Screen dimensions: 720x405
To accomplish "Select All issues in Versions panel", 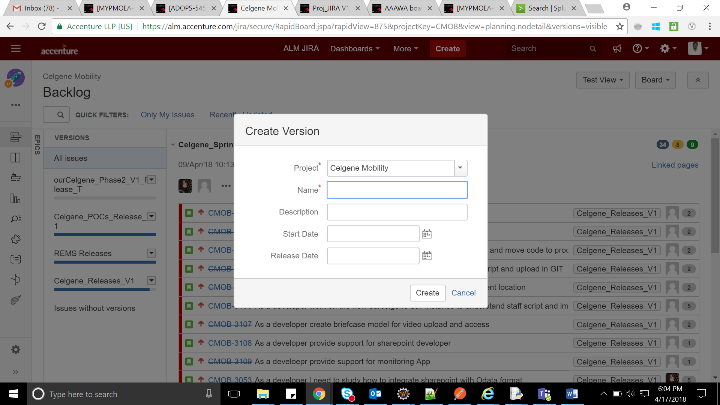I will pyautogui.click(x=105, y=158).
